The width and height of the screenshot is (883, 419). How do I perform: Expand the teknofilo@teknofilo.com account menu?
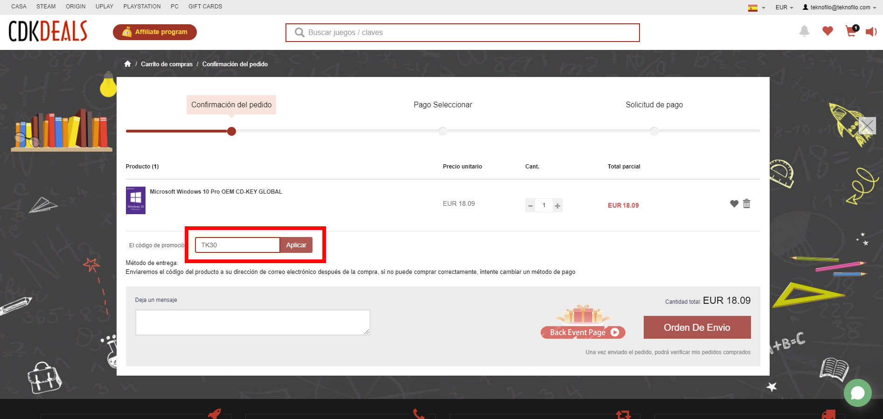click(839, 7)
